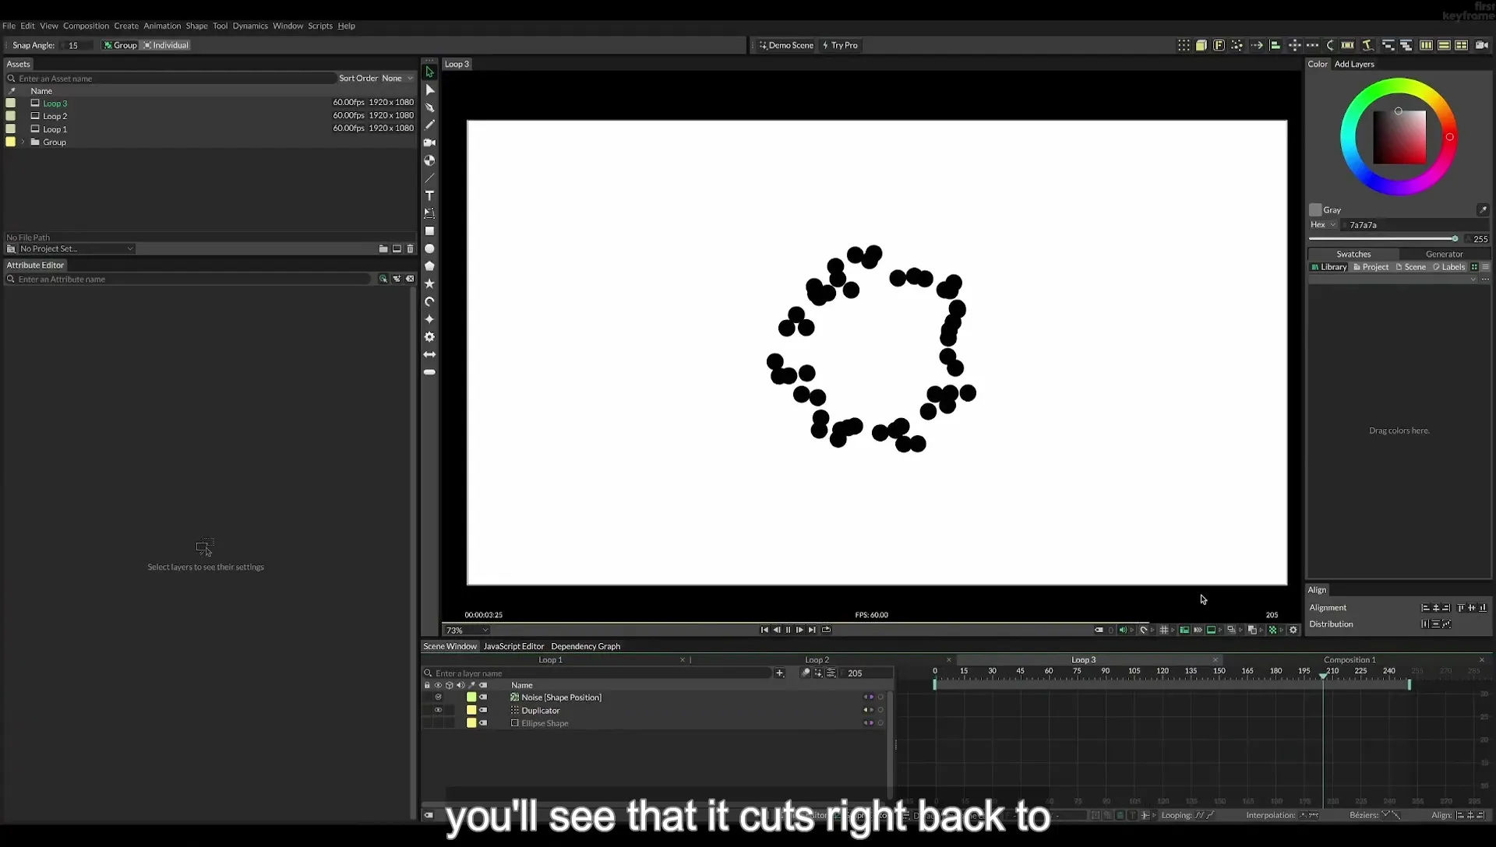Open viewport settings gear icon
This screenshot has width=1496, height=847.
(1293, 630)
